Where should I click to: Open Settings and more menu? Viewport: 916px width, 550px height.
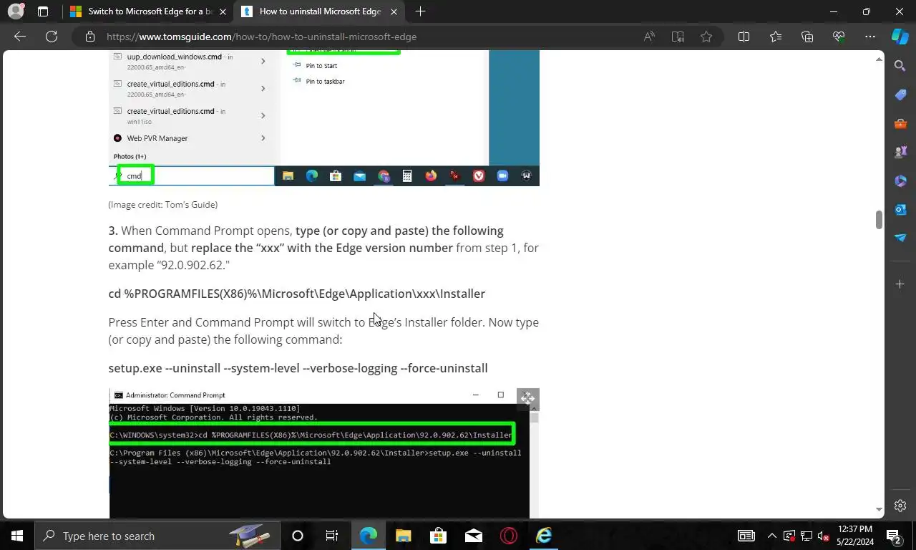coord(870,37)
